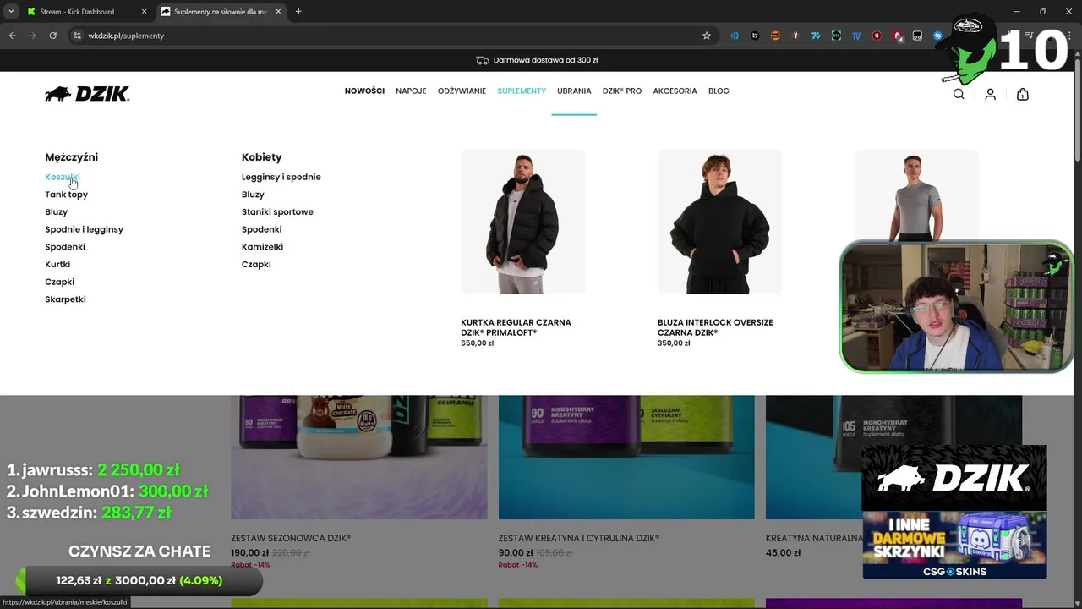
Task: Open the UBRANIA menu item
Action: [574, 91]
